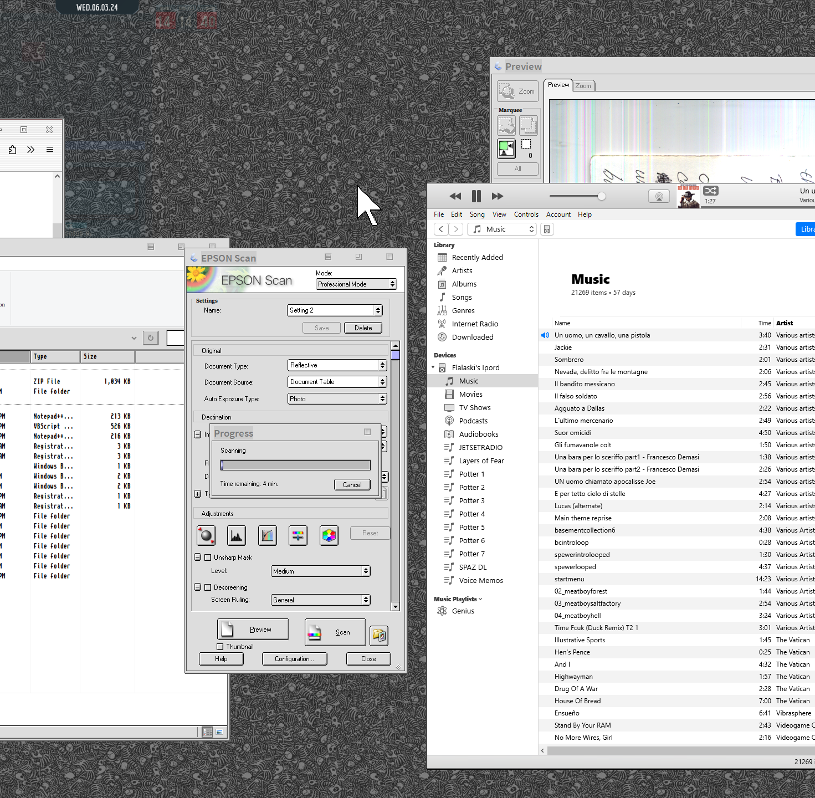Image resolution: width=815 pixels, height=798 pixels.
Task: Open the Unsharp Mask Level dropdown
Action: point(320,571)
